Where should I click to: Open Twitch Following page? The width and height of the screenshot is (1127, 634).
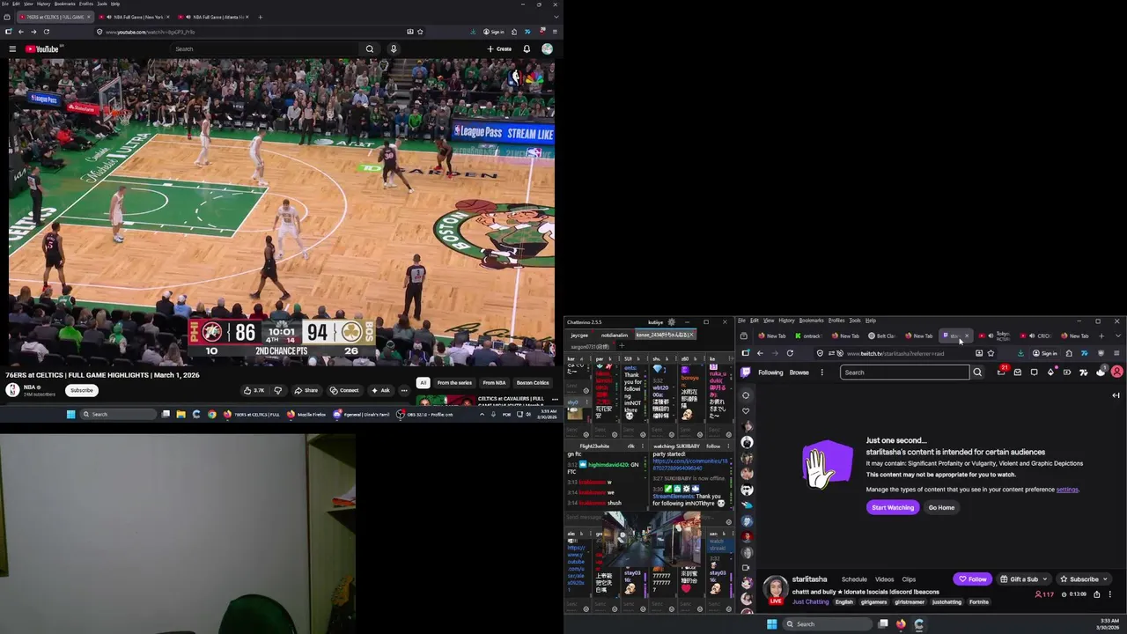coord(770,372)
